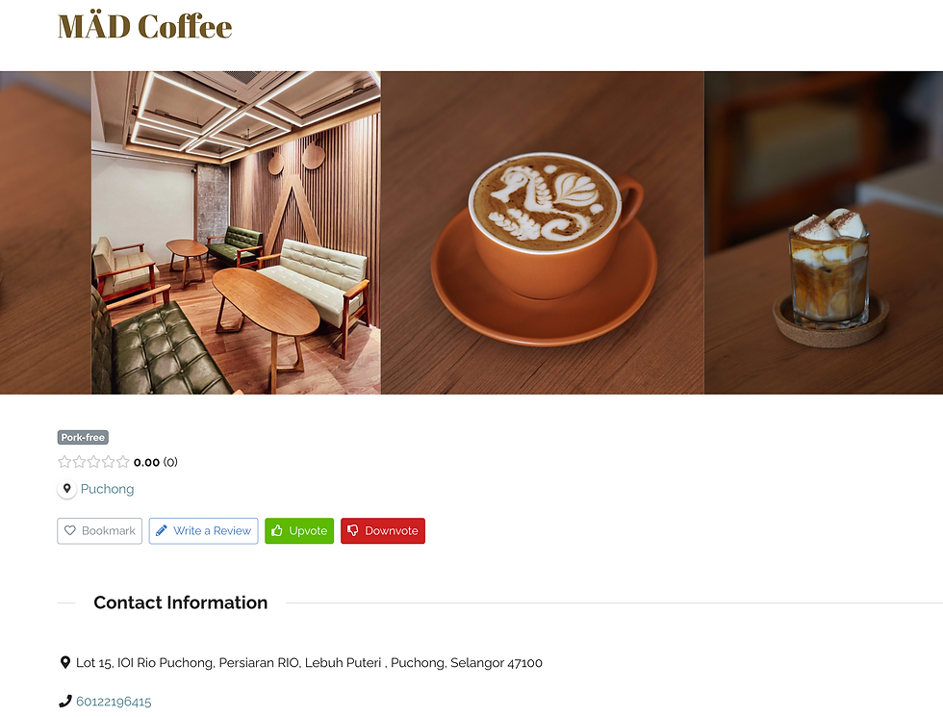Select the third rating star
The height and width of the screenshot is (717, 943).
pyautogui.click(x=94, y=462)
